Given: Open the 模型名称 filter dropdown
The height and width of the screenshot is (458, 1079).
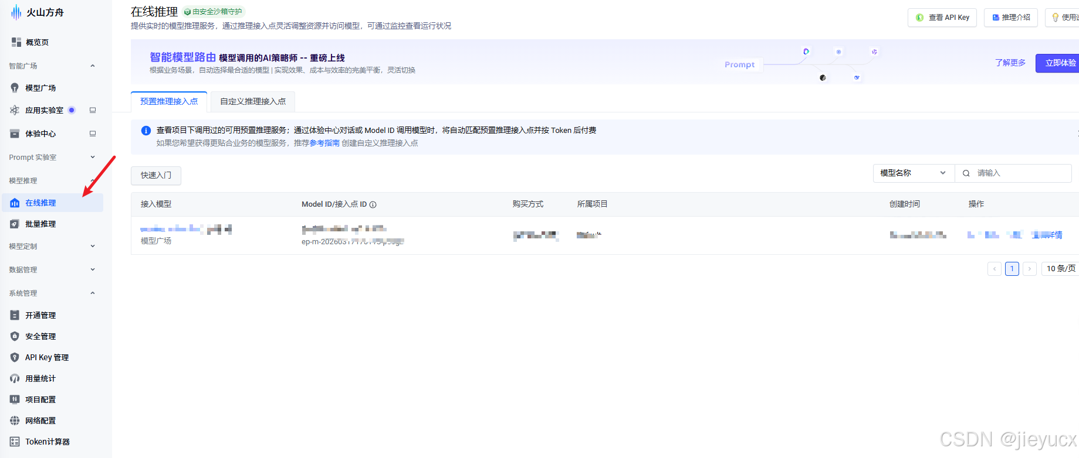Looking at the screenshot, I should click(x=913, y=173).
